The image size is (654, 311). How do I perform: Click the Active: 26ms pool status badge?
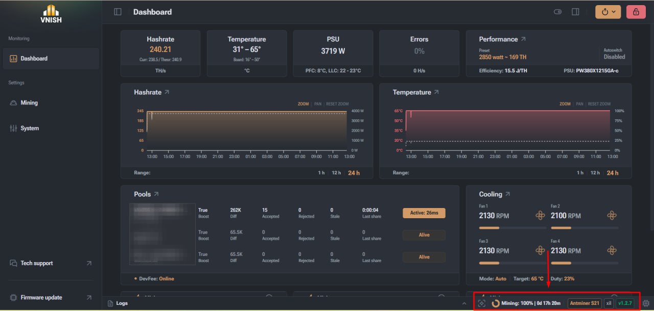[x=424, y=213]
